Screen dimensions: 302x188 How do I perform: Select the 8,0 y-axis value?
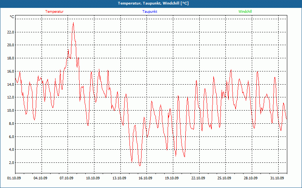(11, 124)
